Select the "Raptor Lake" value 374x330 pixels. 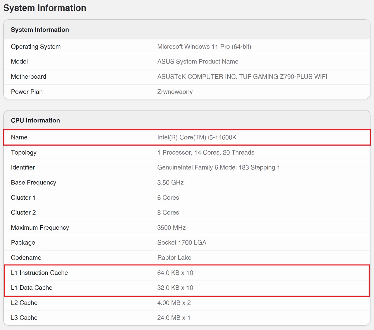click(174, 258)
